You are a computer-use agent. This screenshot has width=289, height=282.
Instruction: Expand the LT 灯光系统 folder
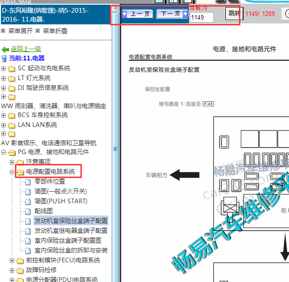click(x=3, y=78)
